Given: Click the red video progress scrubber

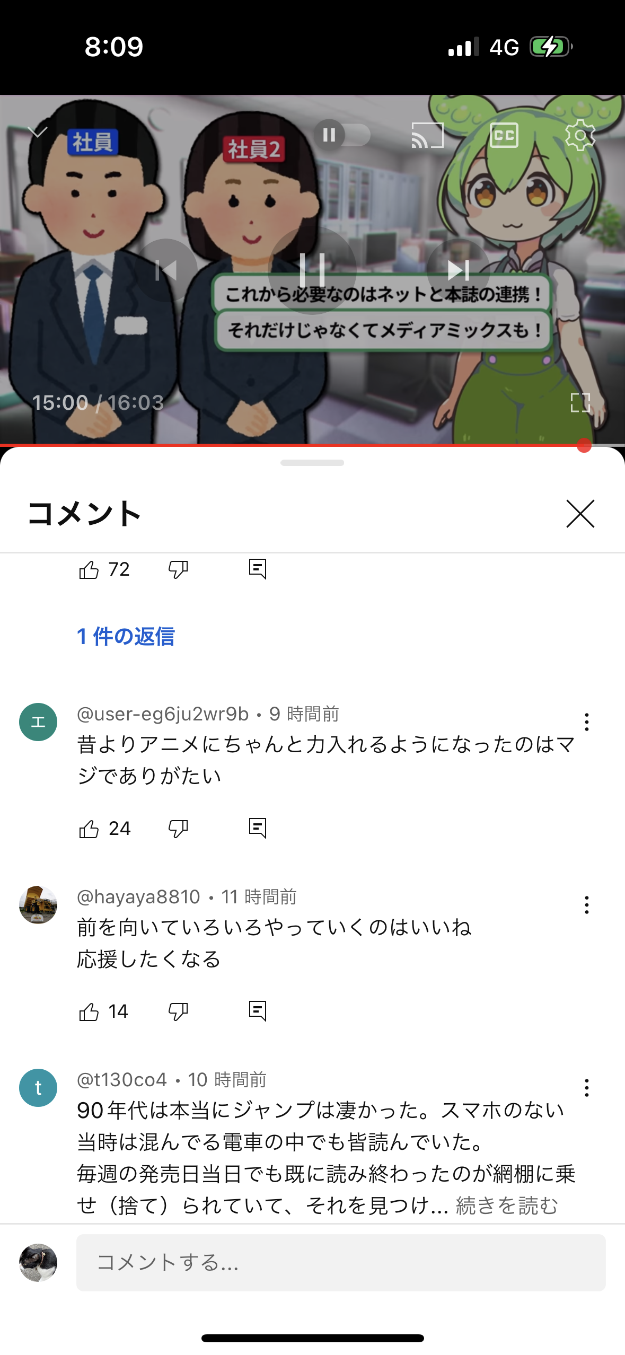Looking at the screenshot, I should (584, 445).
